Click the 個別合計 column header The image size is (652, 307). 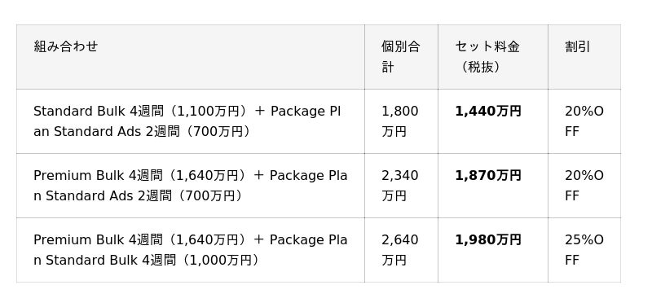401,57
